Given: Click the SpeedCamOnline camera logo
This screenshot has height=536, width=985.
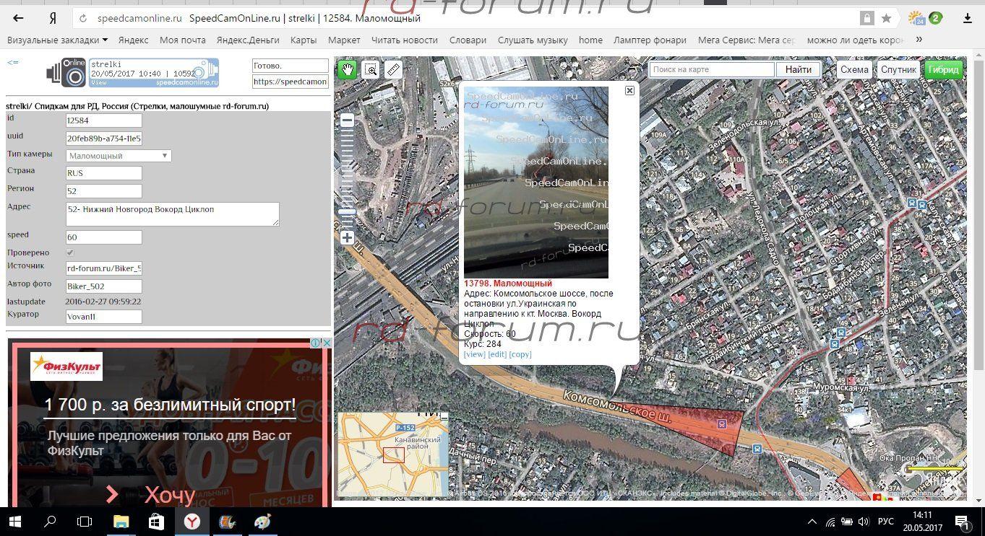Looking at the screenshot, I should click(66, 73).
